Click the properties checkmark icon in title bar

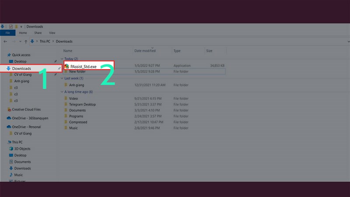[x=10, y=27]
